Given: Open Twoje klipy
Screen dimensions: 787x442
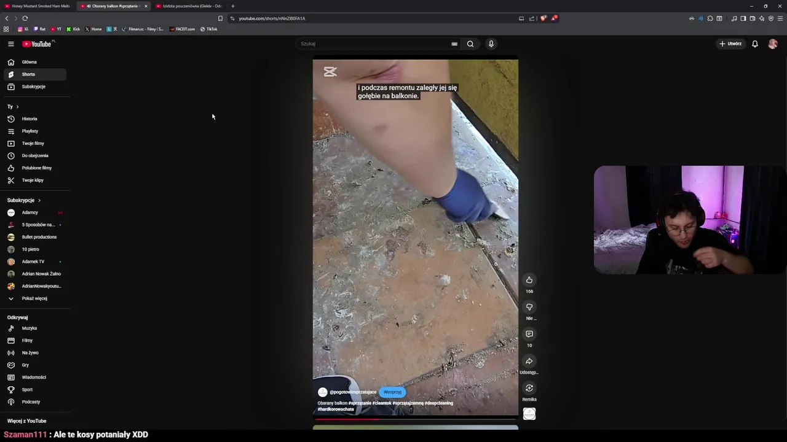Looking at the screenshot, I should pyautogui.click(x=35, y=180).
